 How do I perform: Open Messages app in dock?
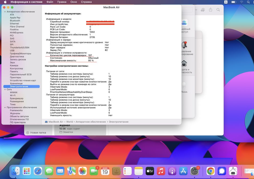[x=49, y=171]
